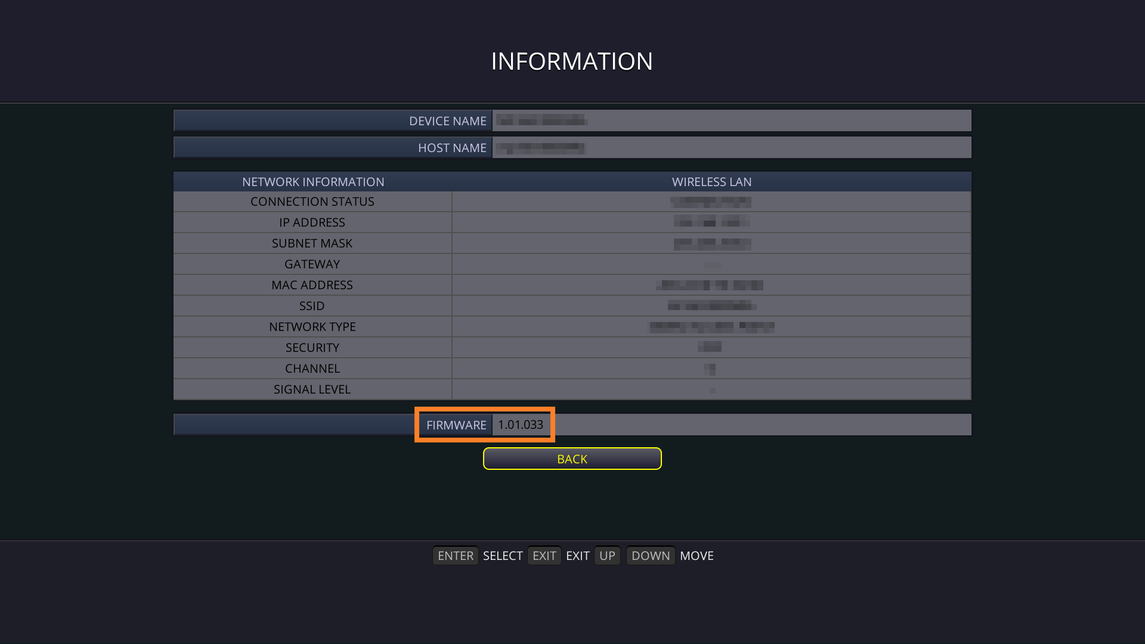
Task: Select the FIRMWARE version value 1.01.033
Action: [521, 425]
